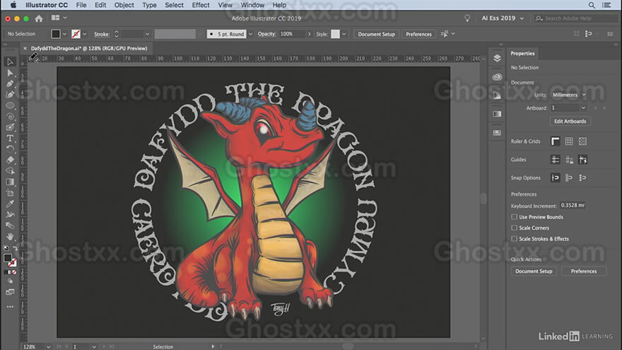The width and height of the screenshot is (622, 350).
Task: Enable Scale Corners checkbox
Action: pos(514,228)
